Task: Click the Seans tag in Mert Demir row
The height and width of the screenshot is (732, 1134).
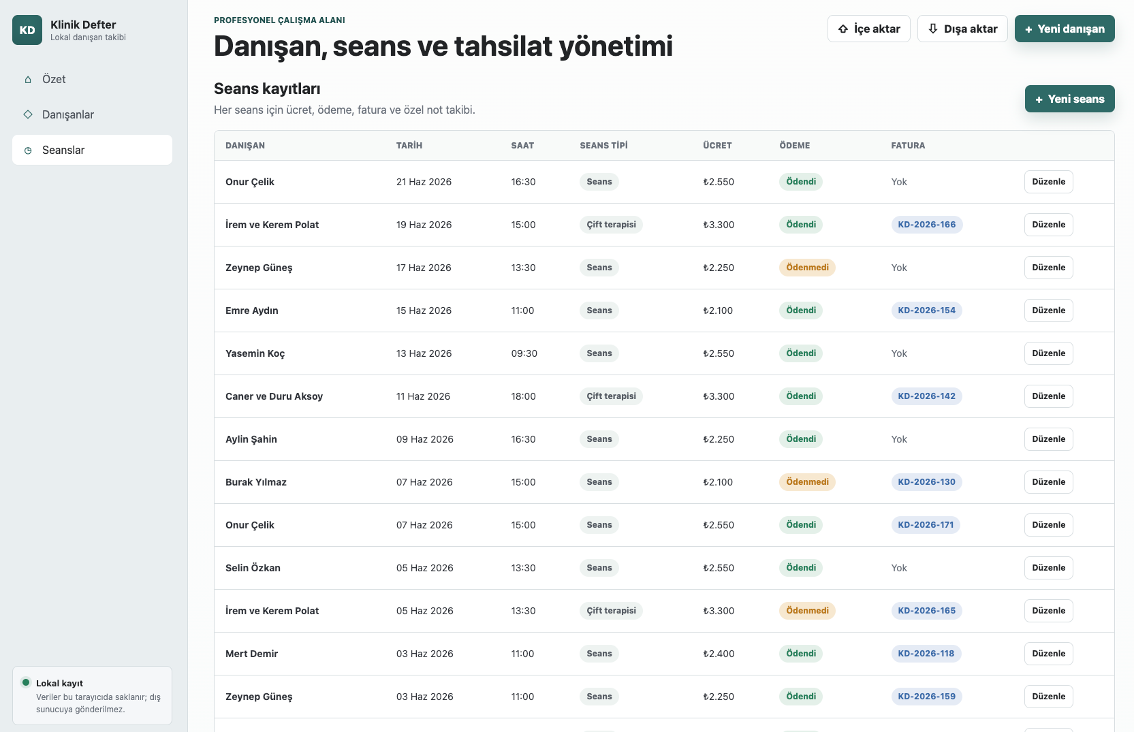Action: pyautogui.click(x=599, y=654)
